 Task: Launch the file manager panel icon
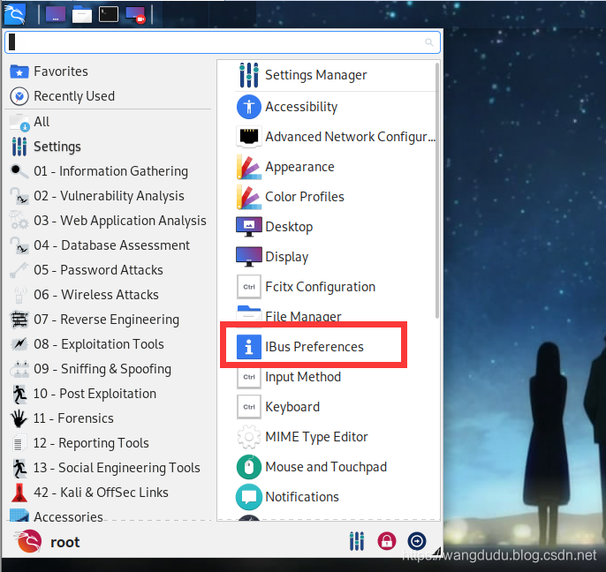click(82, 15)
